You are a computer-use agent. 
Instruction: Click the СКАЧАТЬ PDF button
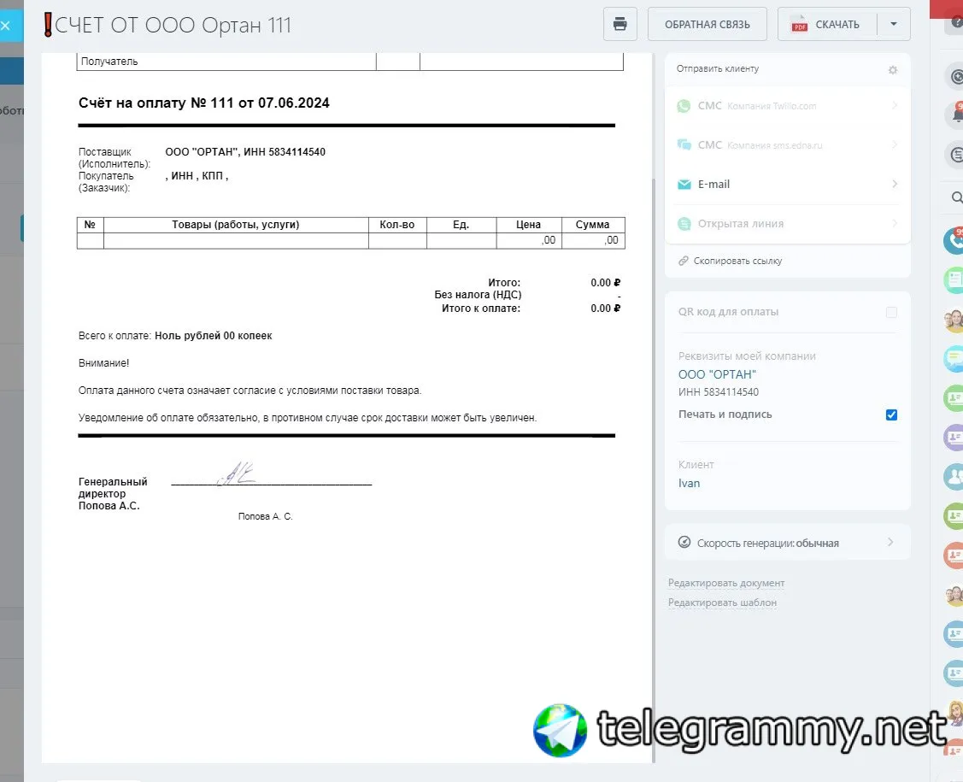tap(827, 24)
